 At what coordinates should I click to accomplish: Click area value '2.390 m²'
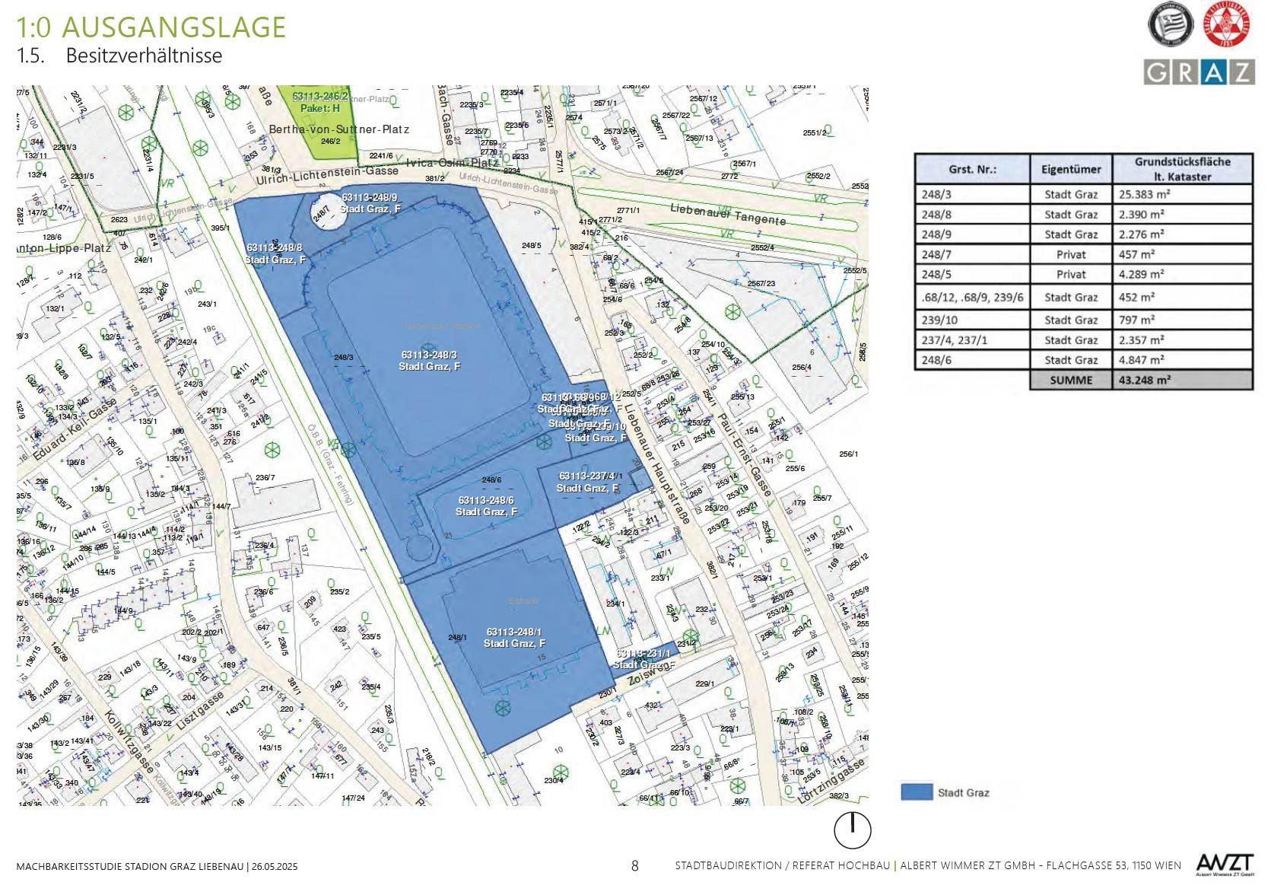(1182, 215)
